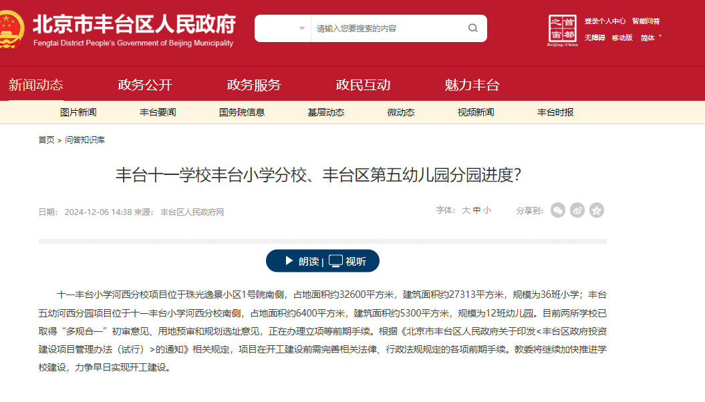Share to QQ Zone star icon

597,210
